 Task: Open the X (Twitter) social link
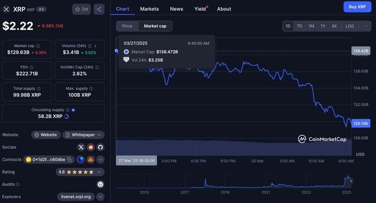coord(81,147)
